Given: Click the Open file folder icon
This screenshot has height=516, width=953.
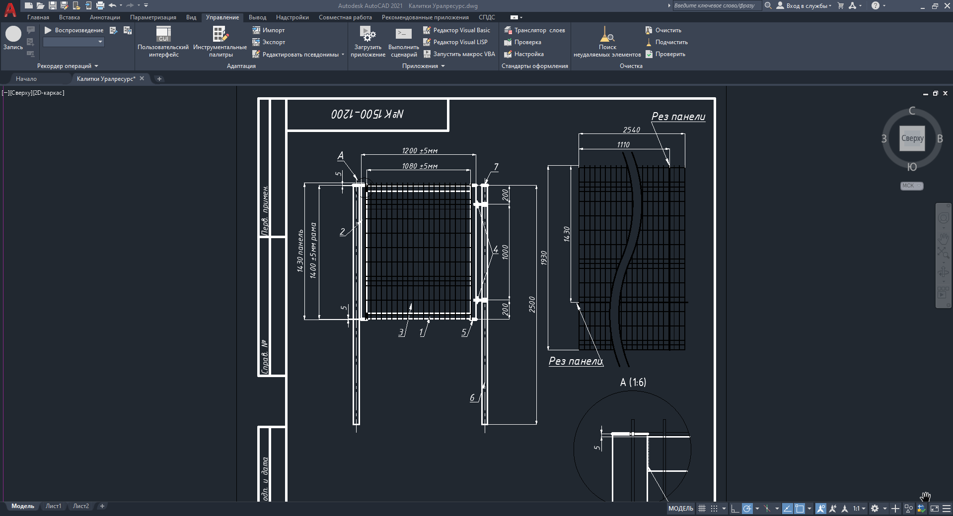Looking at the screenshot, I should point(41,5).
